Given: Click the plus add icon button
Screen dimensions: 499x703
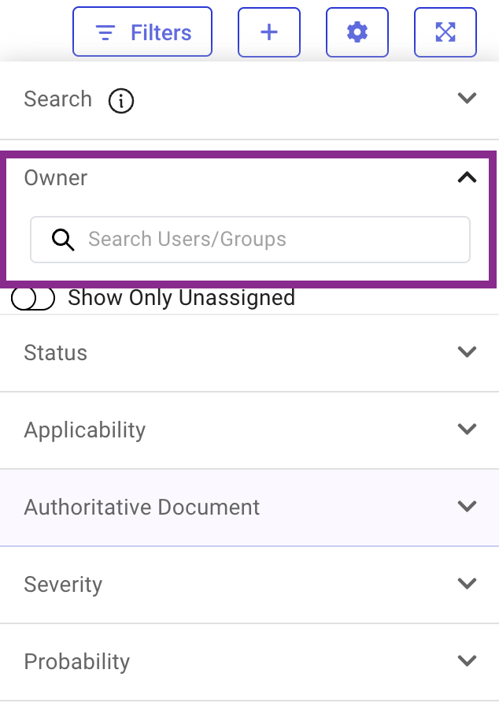Looking at the screenshot, I should 269,32.
